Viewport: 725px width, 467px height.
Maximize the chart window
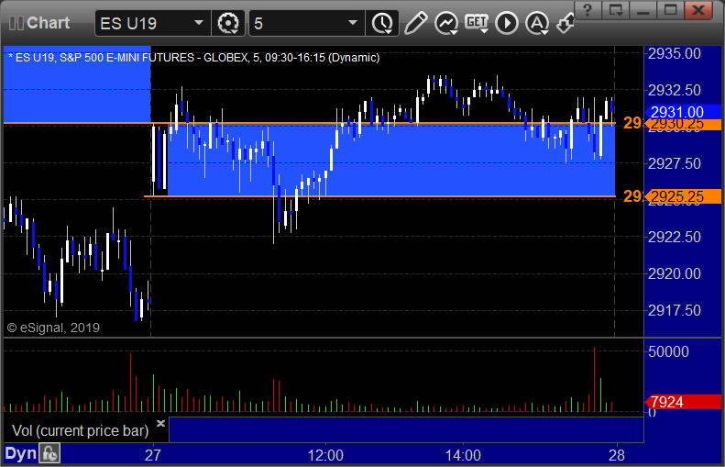pyautogui.click(x=670, y=9)
